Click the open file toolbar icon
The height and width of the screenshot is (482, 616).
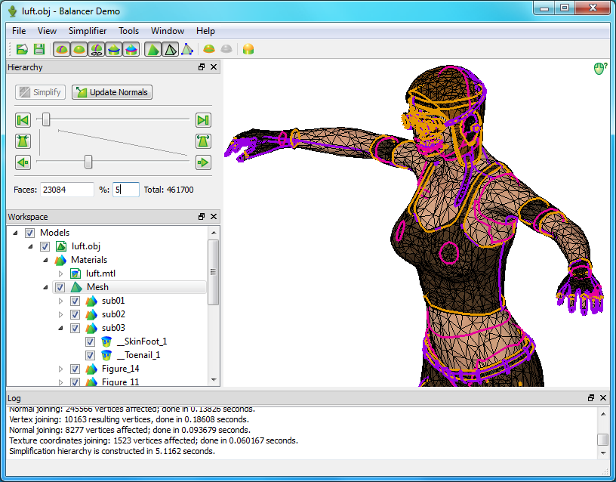[x=22, y=49]
